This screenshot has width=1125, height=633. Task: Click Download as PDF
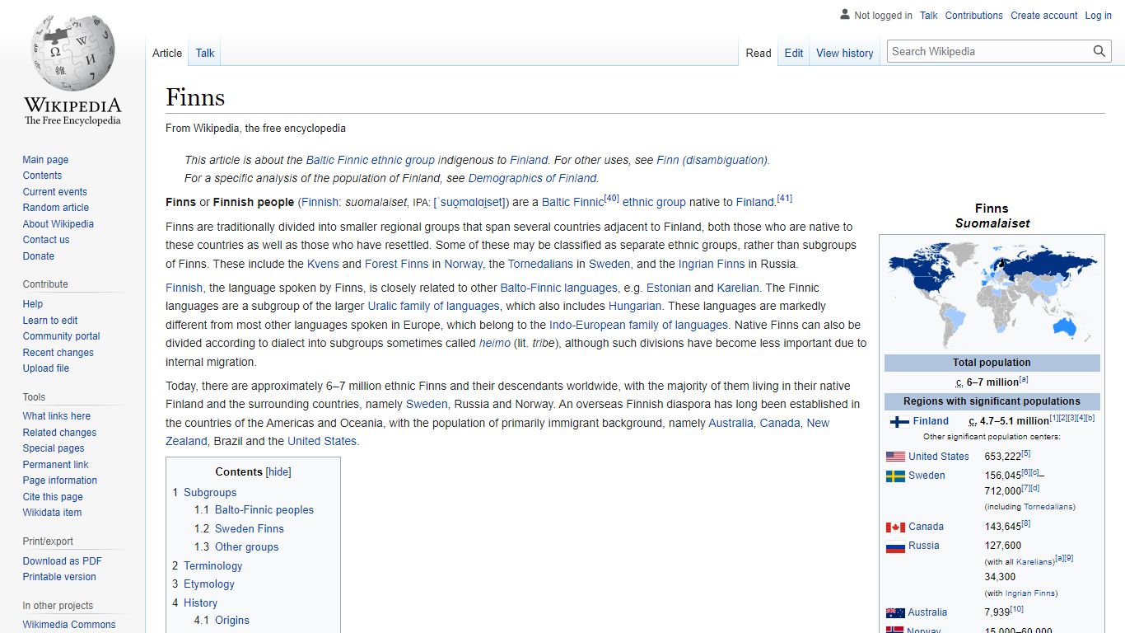63,561
